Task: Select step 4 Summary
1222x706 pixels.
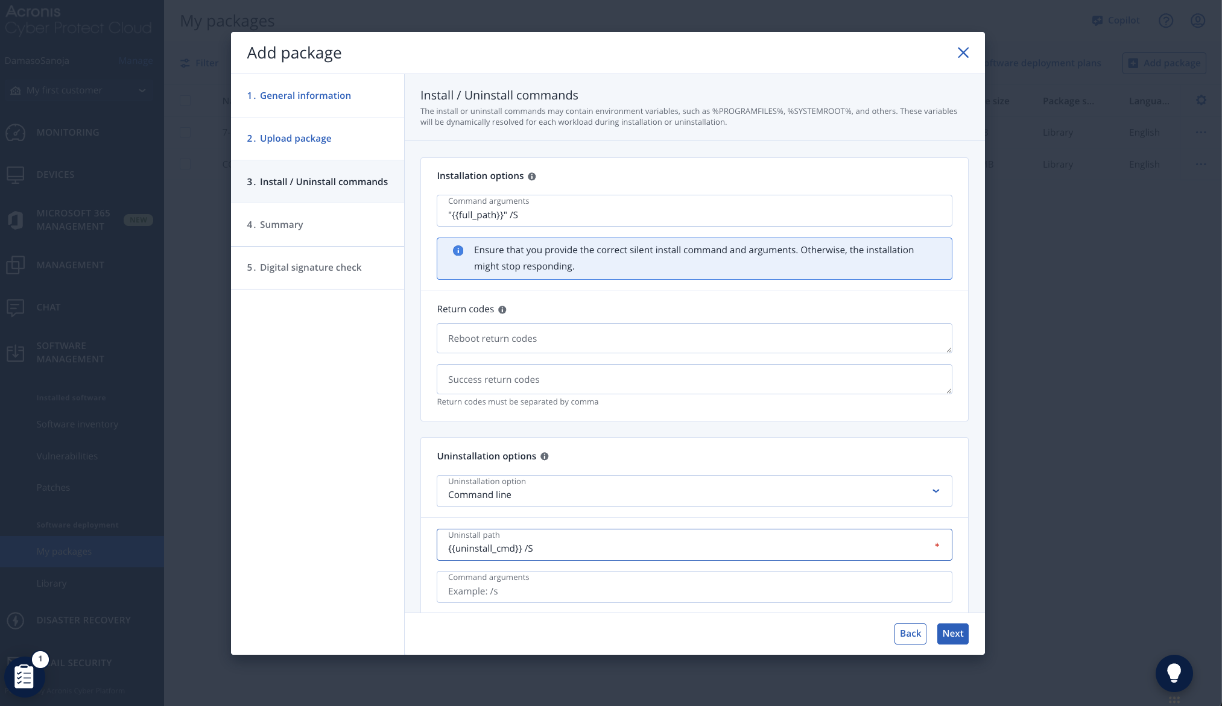Action: [280, 225]
